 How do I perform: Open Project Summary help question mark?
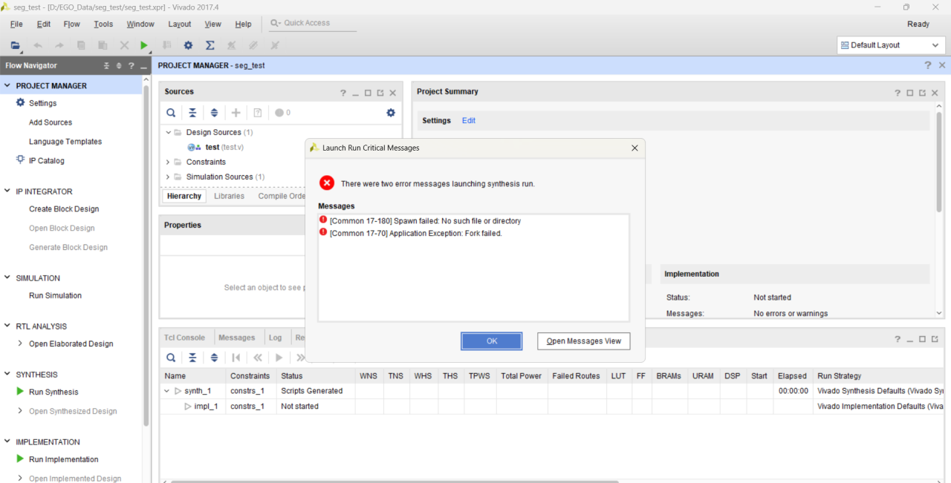click(x=898, y=93)
